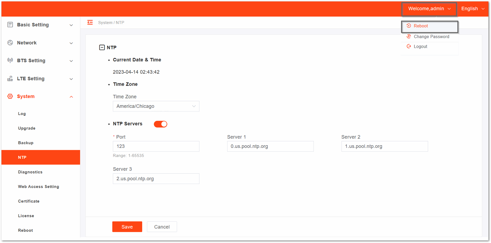Open the Diagnostics page
This screenshot has height=243, width=491.
pyautogui.click(x=30, y=172)
